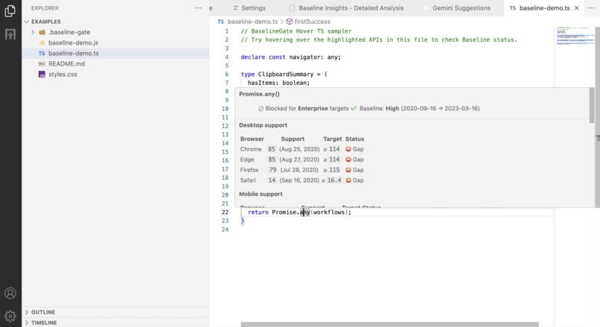The height and width of the screenshot is (327, 600).
Task: Click the Firefox row Gap status icon
Action: click(x=348, y=170)
